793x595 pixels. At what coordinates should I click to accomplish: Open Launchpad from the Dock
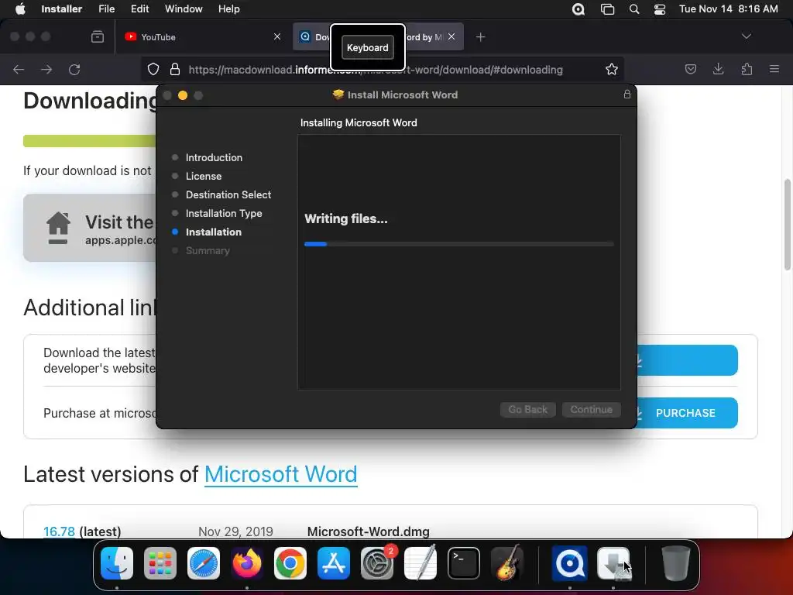[160, 563]
